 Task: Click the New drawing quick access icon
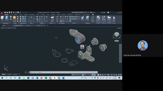5,12
